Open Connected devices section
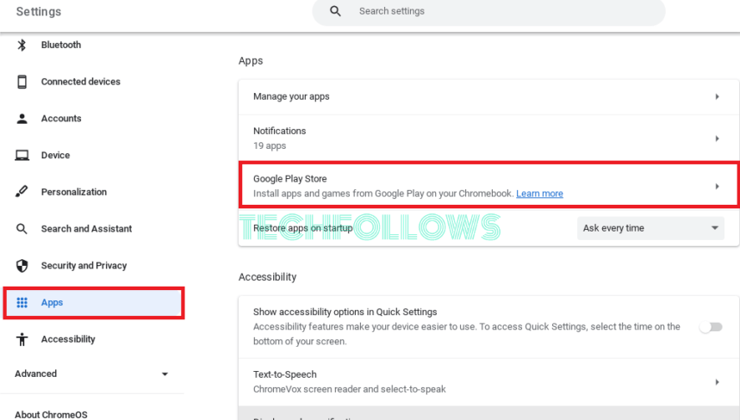Viewport: 740px width, 420px height. tap(81, 82)
